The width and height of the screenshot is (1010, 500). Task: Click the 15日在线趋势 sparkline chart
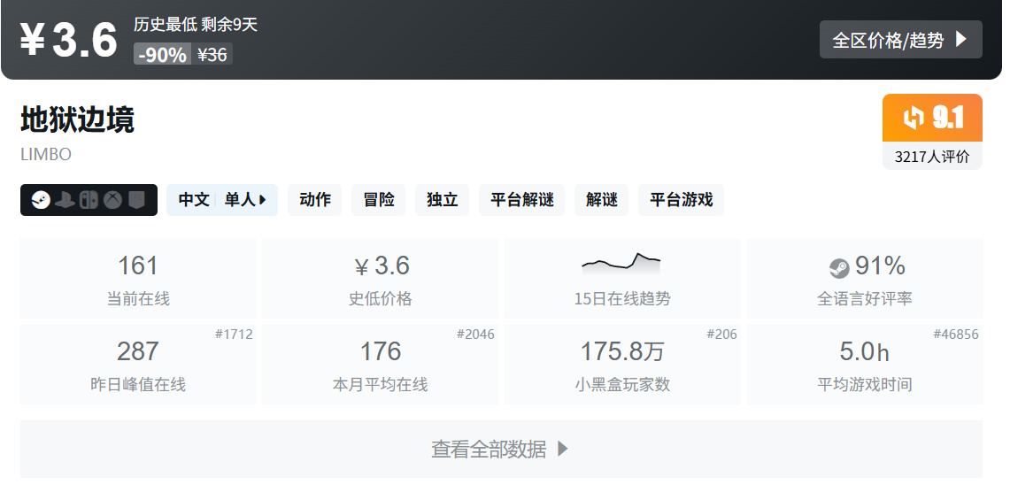pyautogui.click(x=621, y=263)
